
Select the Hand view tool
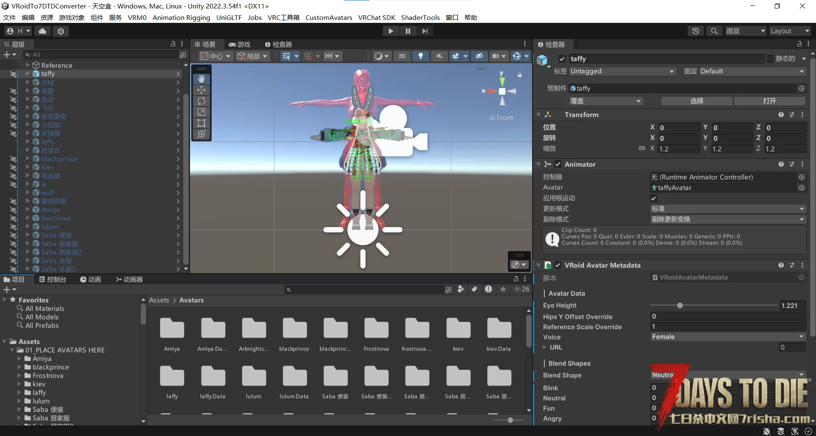coord(201,79)
